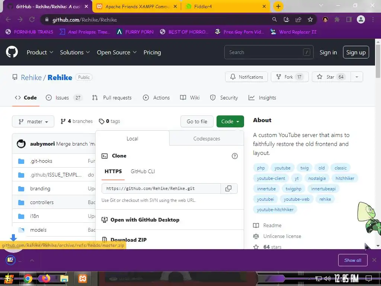Viewport: 381px width, 286px height.
Task: Click the search magnifier in address bar
Action: [x=275, y=19]
